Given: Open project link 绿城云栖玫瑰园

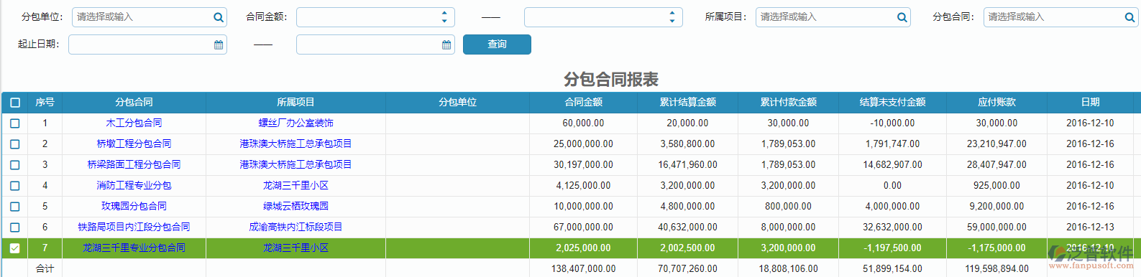Looking at the screenshot, I should coord(296,207).
